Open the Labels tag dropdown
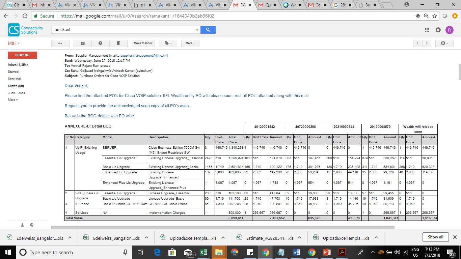The height and width of the screenshot is (259, 461). pos(168,43)
